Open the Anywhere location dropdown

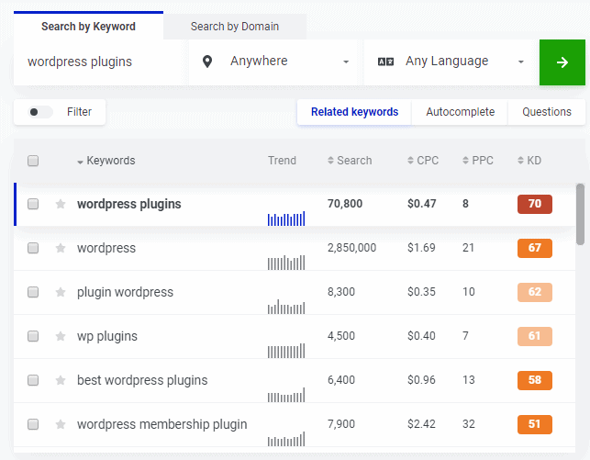point(275,62)
